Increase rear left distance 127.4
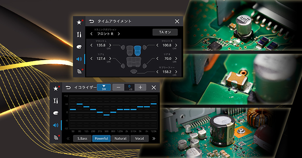302x158 pixels. (x=110, y=59)
